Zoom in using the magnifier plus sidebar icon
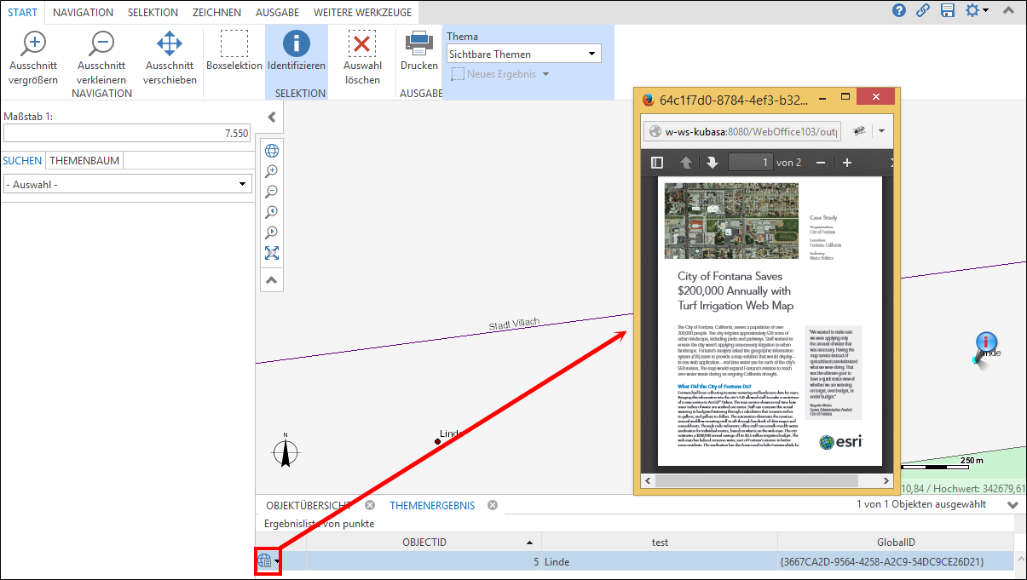This screenshot has height=580, width=1027. (271, 170)
